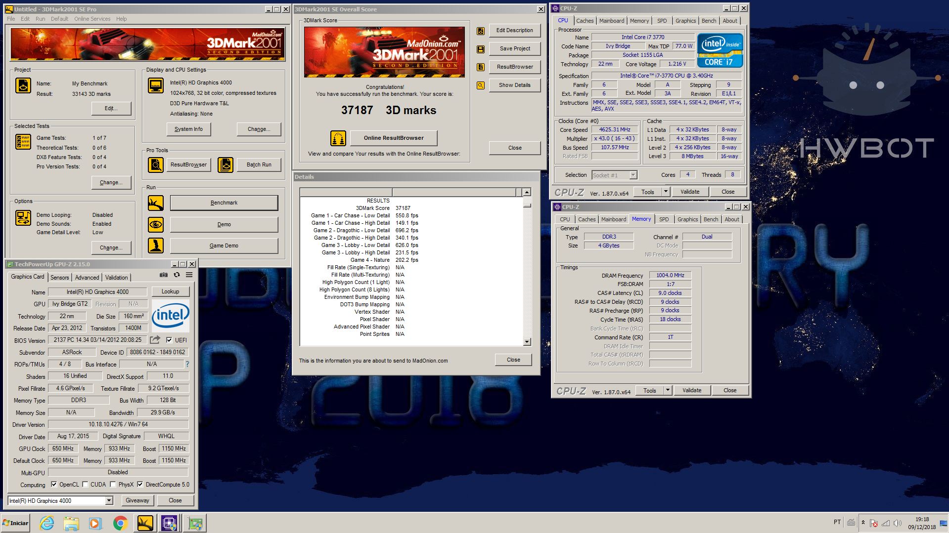The width and height of the screenshot is (949, 533).
Task: Click the magnifier icon beside Show Details
Action: 480,85
